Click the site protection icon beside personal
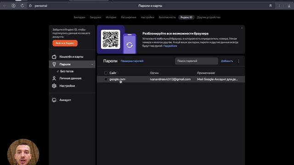294x165 pixels. coord(30,6)
